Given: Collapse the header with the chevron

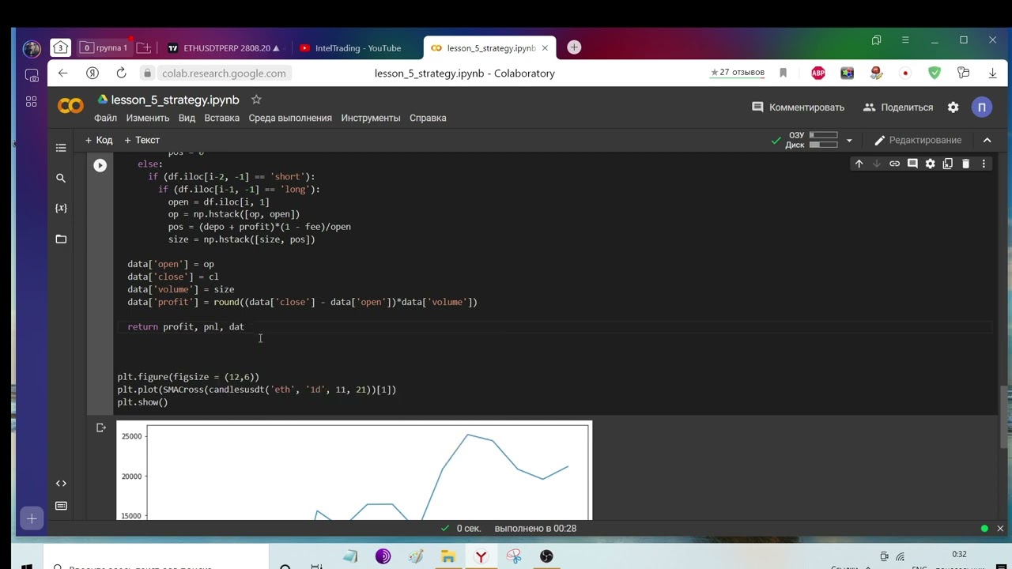Looking at the screenshot, I should click(x=987, y=140).
